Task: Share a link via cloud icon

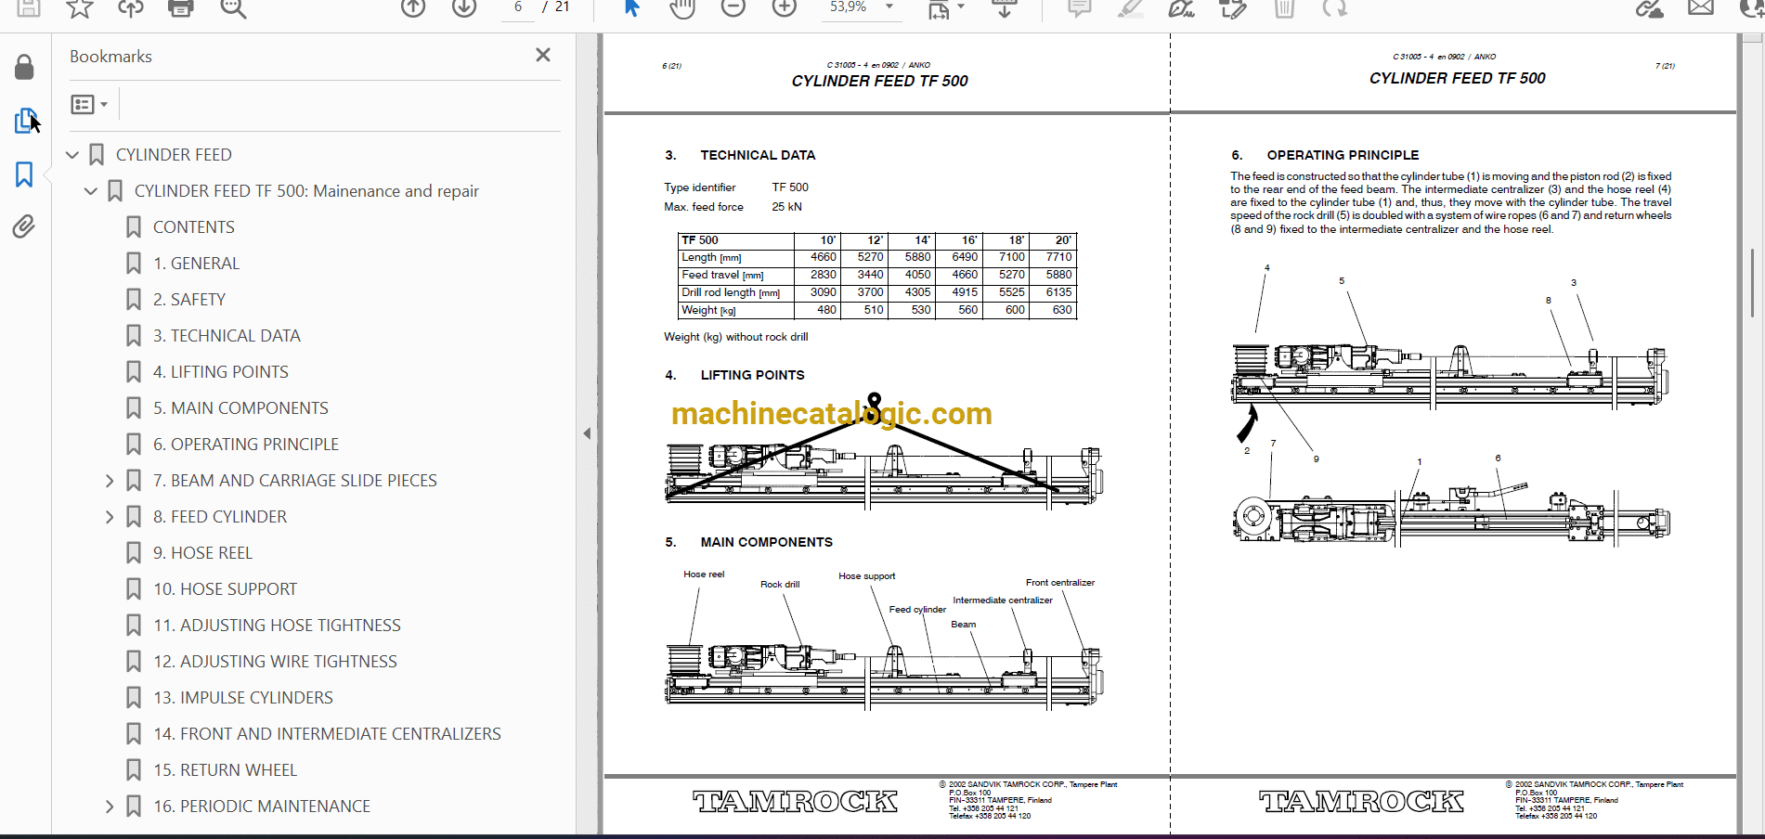Action: 1650,7
